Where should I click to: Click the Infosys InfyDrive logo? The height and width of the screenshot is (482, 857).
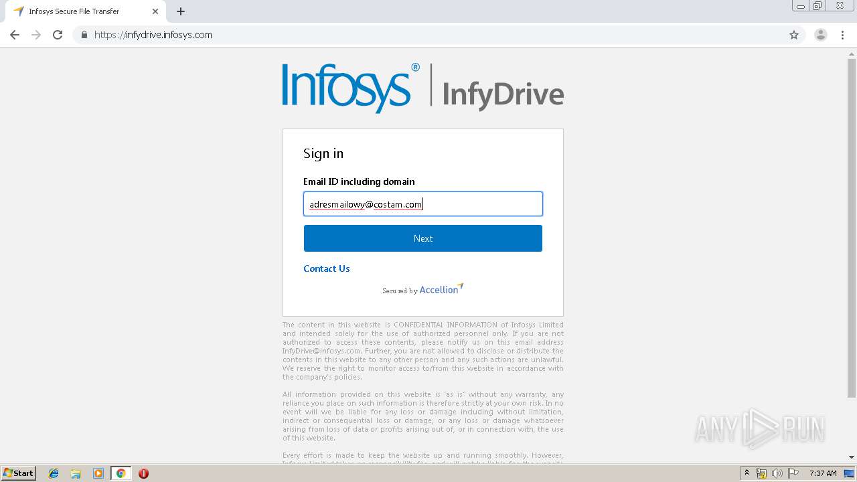423,87
